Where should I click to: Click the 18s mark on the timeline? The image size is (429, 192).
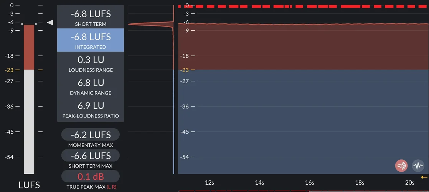(x=360, y=183)
